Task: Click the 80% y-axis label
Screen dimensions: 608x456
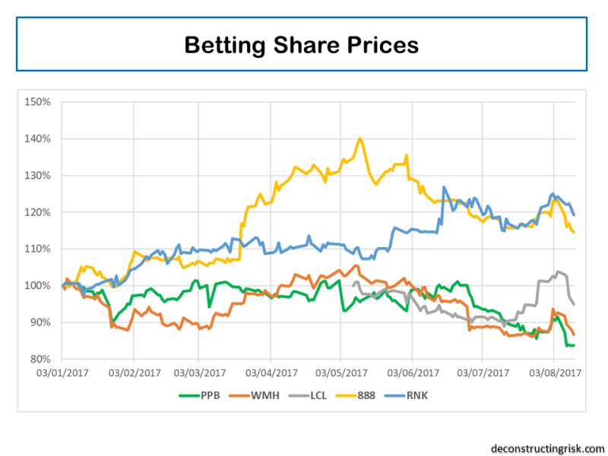Action: 43,359
